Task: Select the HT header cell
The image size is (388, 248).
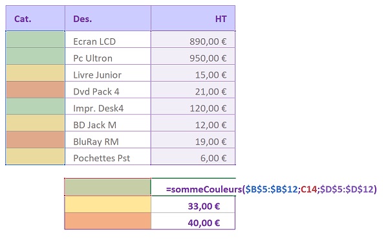Action: 193,18
